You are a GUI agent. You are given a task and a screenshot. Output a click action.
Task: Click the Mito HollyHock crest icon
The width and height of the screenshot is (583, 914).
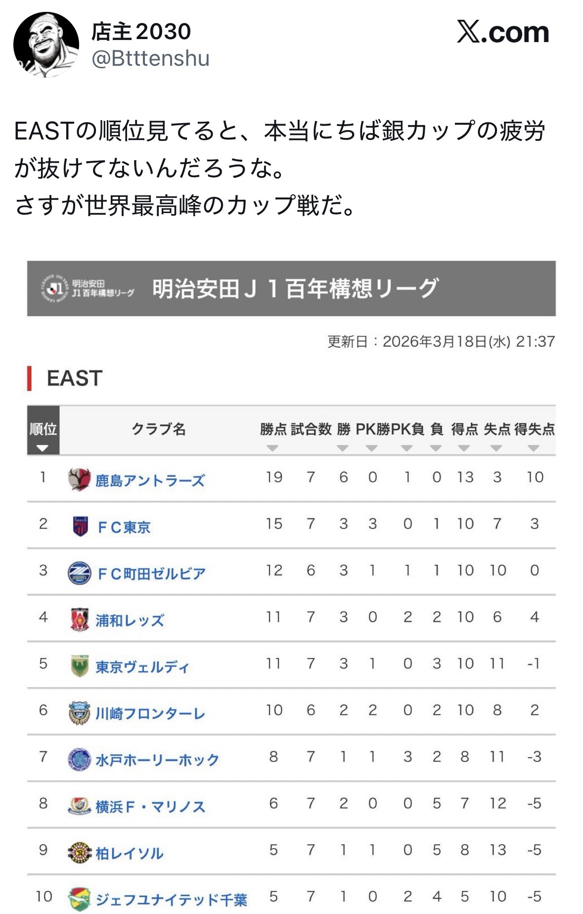point(79,759)
